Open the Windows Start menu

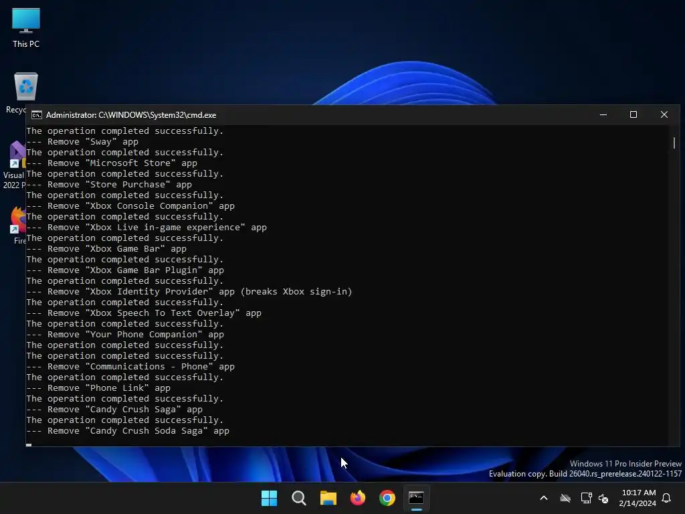point(269,498)
